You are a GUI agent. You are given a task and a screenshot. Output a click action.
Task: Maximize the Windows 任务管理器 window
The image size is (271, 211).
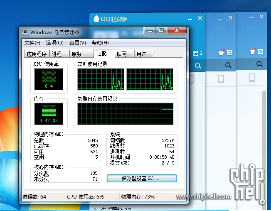pyautogui.click(x=161, y=31)
